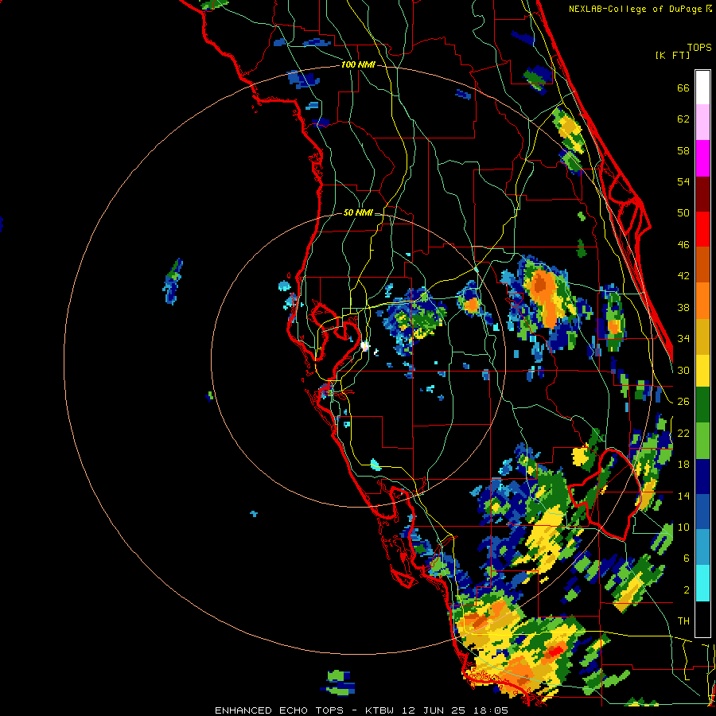The image size is (716, 716).
Task: Select the light blue swatch beside 6
Action: point(702,547)
